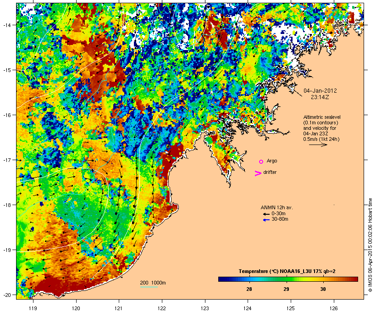The height and width of the screenshot is (312, 376).
Task: Click the latitude label -15
Action: 7,70
